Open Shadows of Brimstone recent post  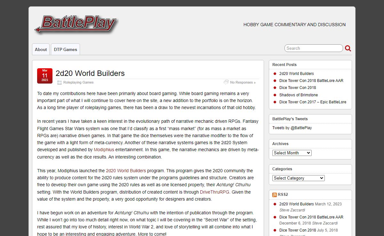tap(299, 95)
